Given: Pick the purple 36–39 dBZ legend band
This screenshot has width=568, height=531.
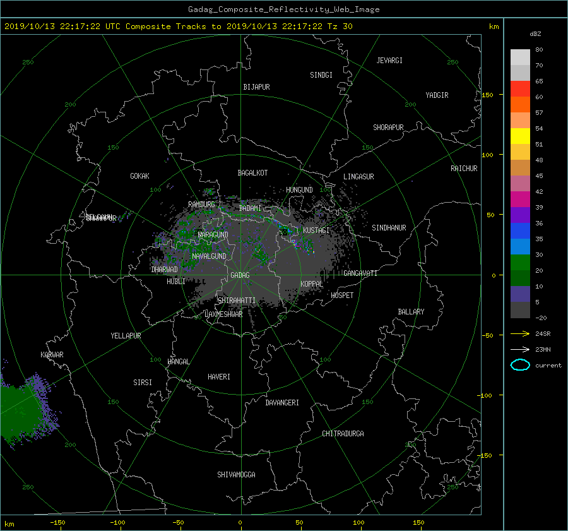Looking at the screenshot, I should point(520,215).
